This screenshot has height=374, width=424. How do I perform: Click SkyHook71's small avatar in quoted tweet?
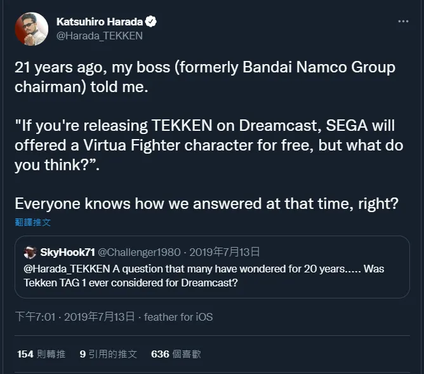click(29, 253)
